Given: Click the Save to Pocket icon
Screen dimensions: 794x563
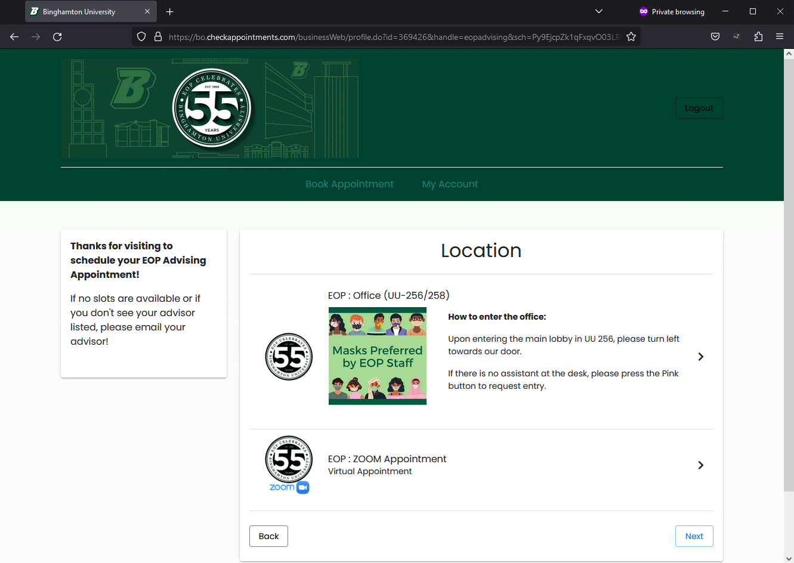Looking at the screenshot, I should (715, 37).
